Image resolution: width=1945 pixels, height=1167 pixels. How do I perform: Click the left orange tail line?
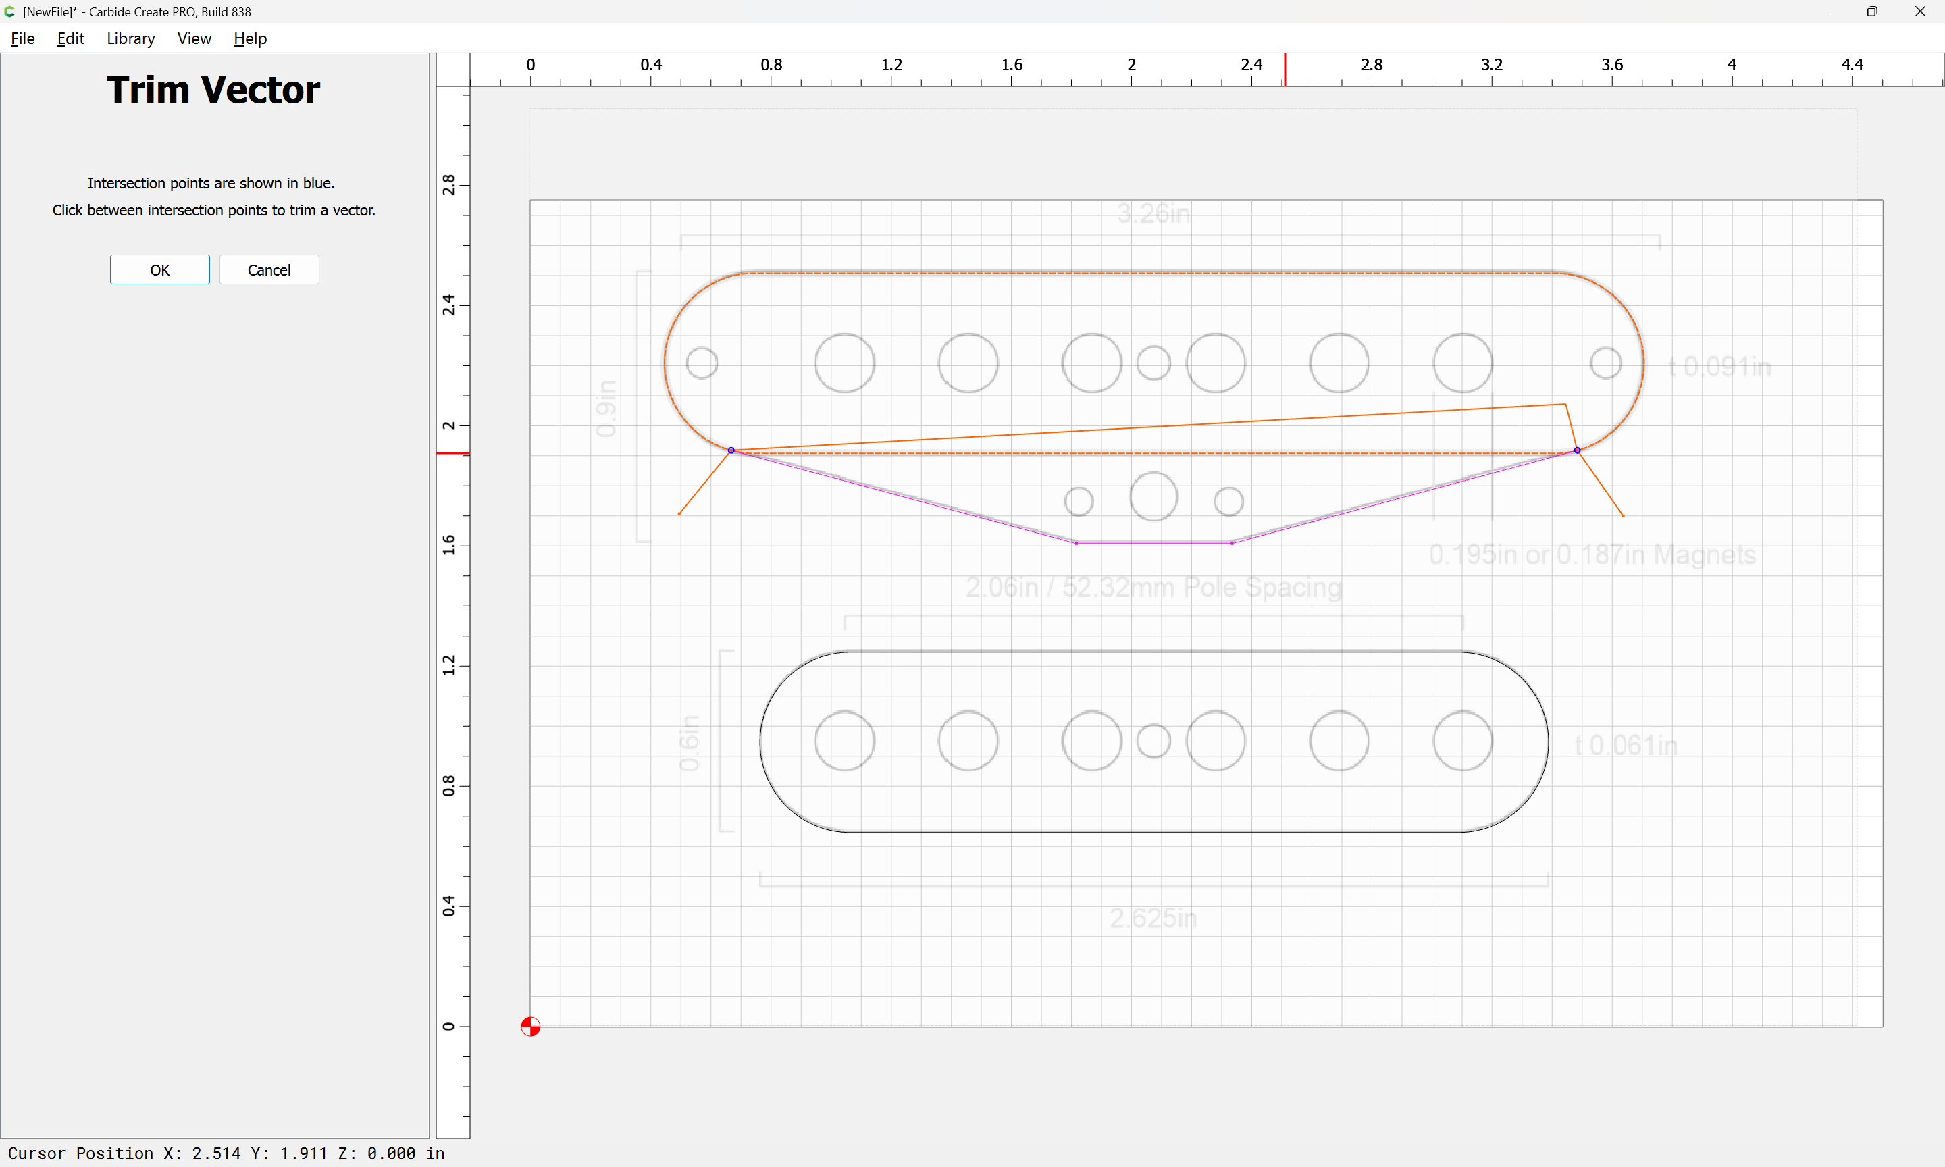(705, 482)
